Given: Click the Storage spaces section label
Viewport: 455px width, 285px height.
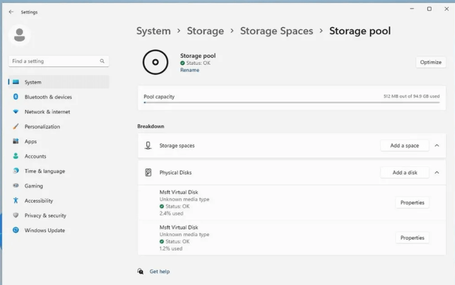Looking at the screenshot, I should pyautogui.click(x=177, y=146).
